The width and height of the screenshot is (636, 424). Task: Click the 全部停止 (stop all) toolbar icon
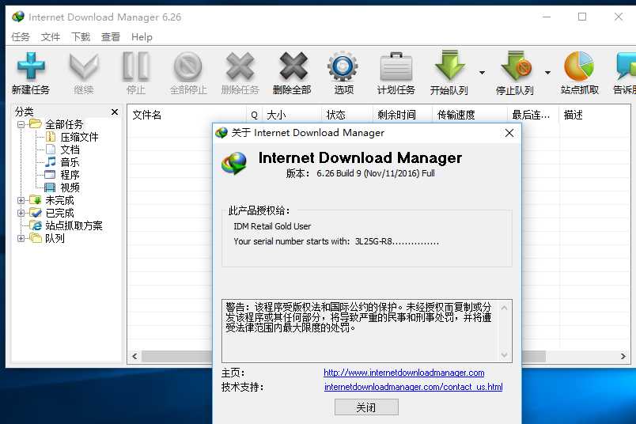click(187, 67)
